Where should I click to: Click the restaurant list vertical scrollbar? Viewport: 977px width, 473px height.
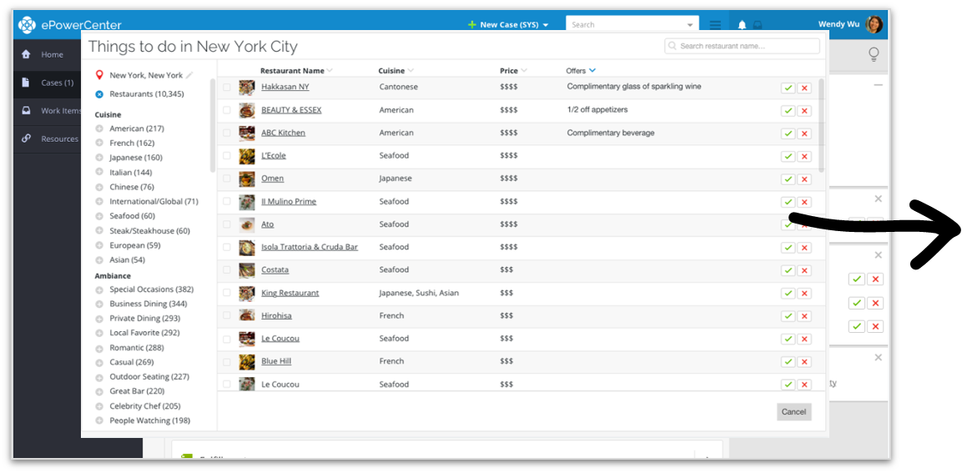pyautogui.click(x=821, y=124)
